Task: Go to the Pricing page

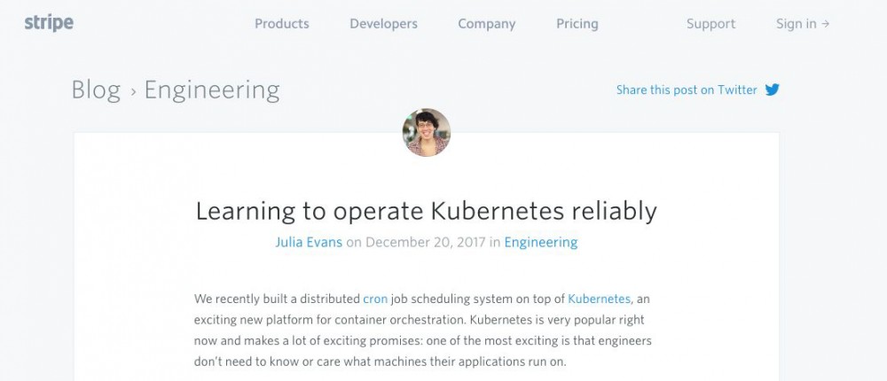Action: (x=577, y=24)
